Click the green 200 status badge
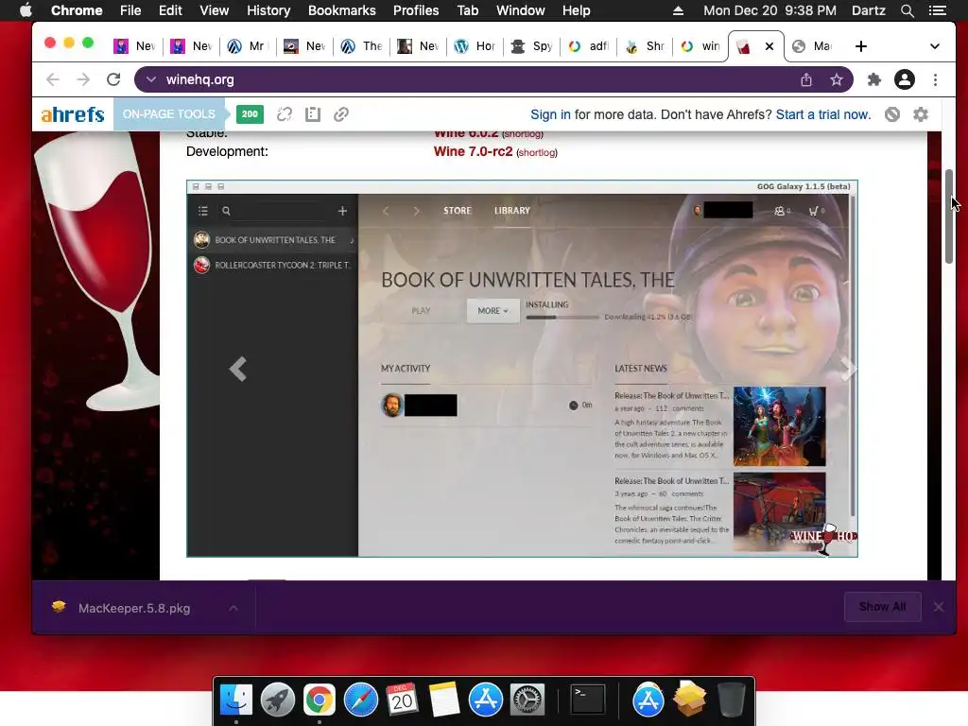The width and height of the screenshot is (968, 726). tap(250, 114)
